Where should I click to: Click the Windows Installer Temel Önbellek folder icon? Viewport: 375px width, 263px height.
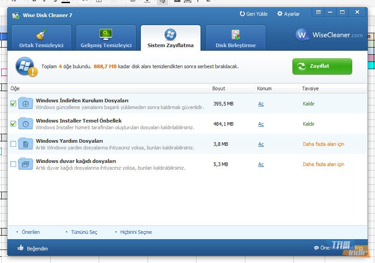click(x=26, y=124)
